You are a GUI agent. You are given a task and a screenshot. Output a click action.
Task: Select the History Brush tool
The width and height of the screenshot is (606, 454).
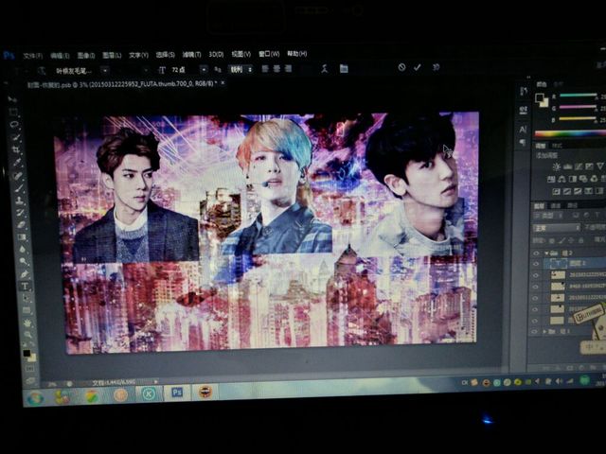(20, 213)
